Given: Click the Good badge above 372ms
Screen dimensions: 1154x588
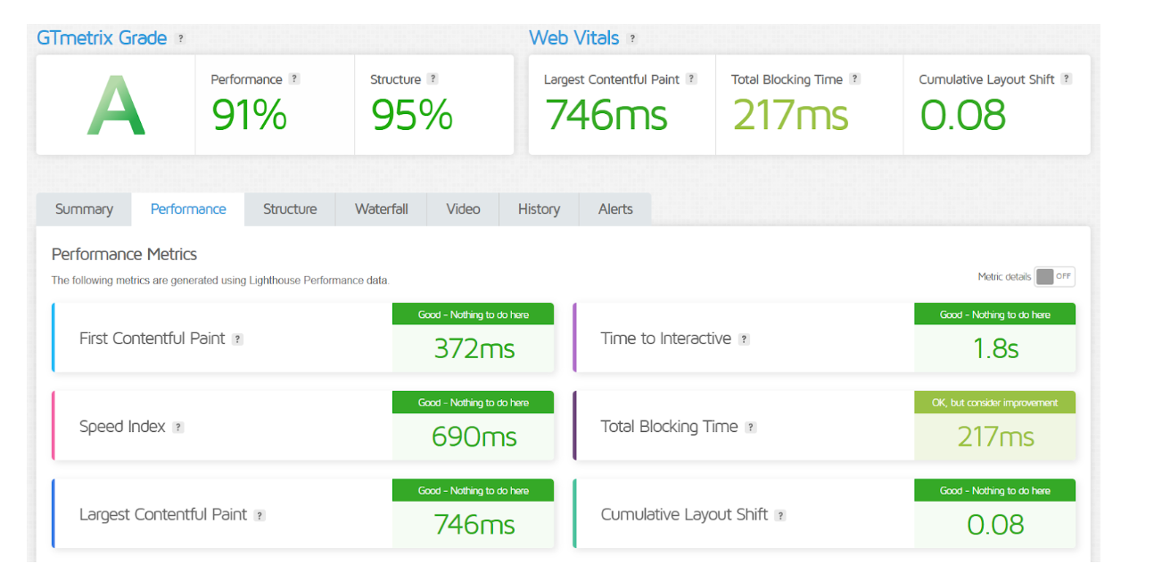Looking at the screenshot, I should [x=474, y=314].
